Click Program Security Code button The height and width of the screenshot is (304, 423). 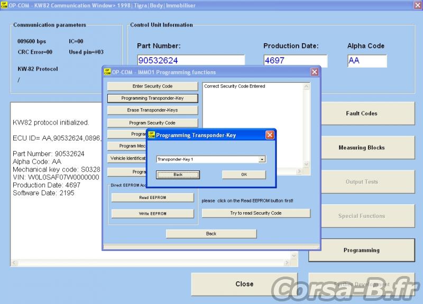coord(152,123)
